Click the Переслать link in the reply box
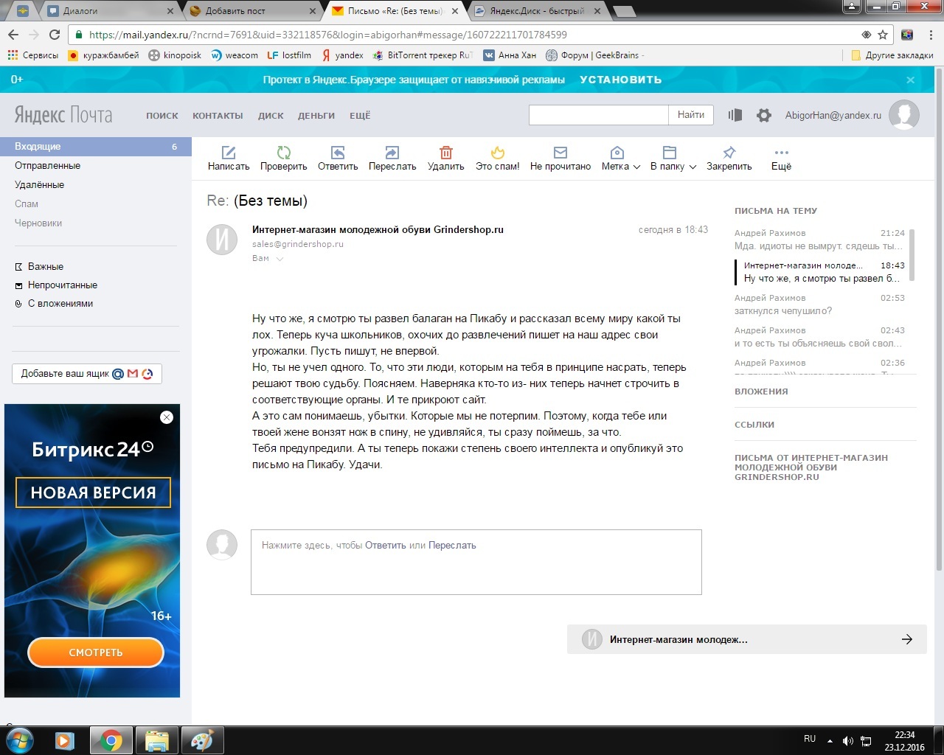Screen dimensions: 944x755 tap(452, 546)
